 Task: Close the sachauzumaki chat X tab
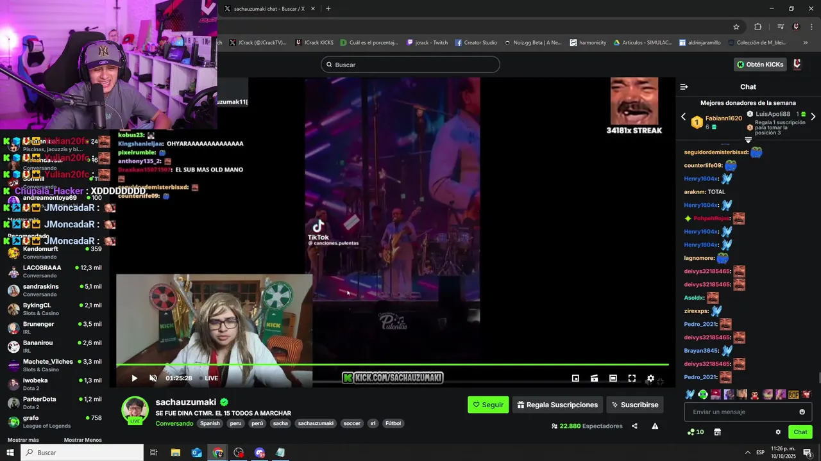(313, 9)
